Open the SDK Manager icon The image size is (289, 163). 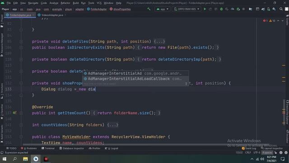274,9
